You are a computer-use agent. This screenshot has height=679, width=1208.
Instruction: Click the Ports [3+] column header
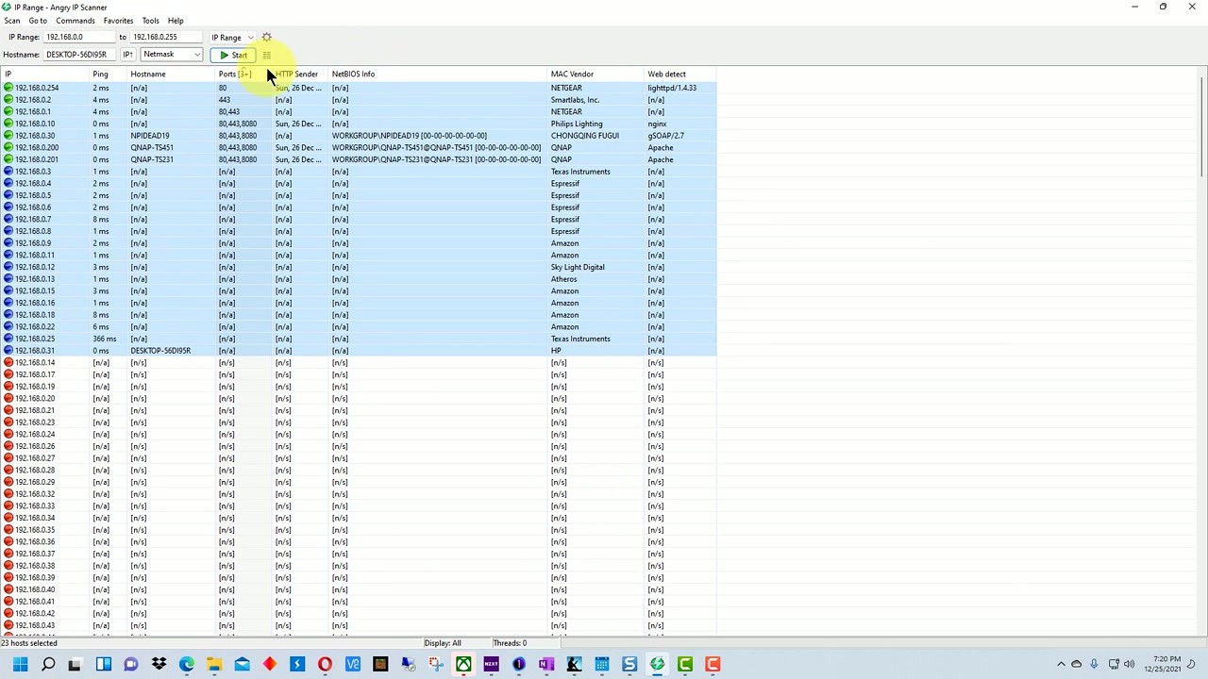[234, 74]
